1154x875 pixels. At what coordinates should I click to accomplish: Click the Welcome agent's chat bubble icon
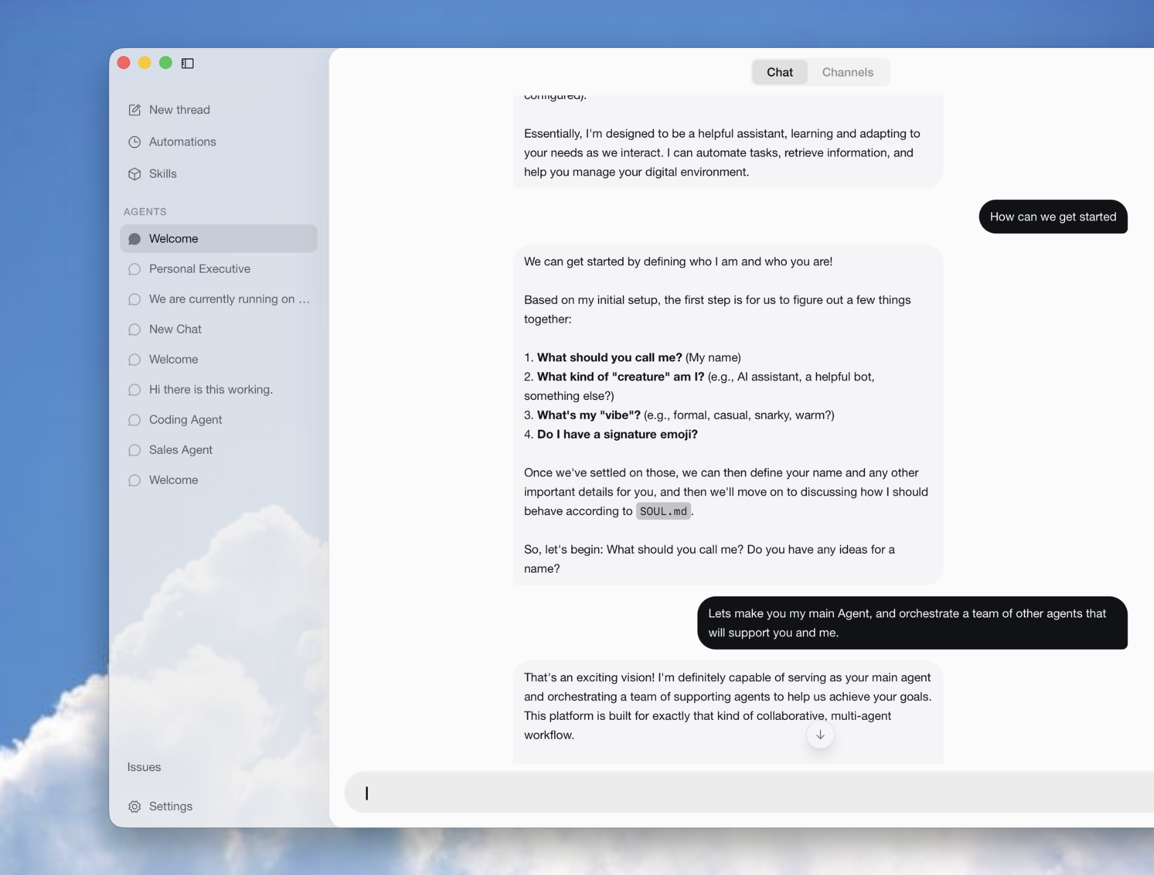click(135, 238)
